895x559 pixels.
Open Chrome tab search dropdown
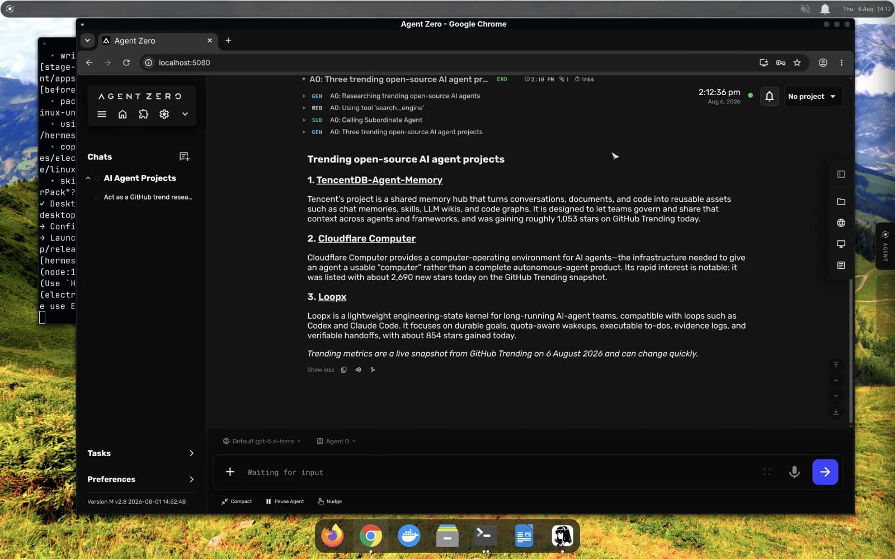point(87,41)
